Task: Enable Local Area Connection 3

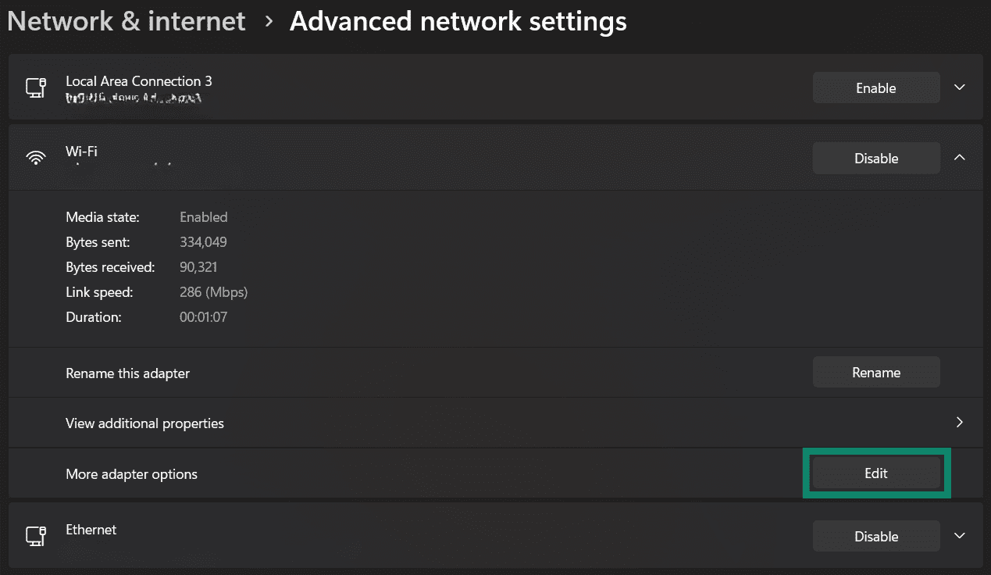Action: 875,87
